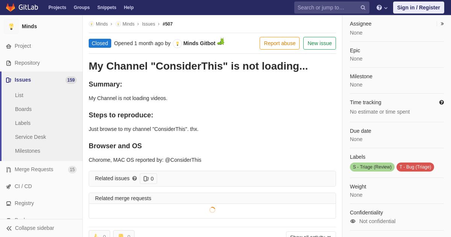451x237 pixels.
Task: Click the Steps to reproduce heading
Action: pyautogui.click(x=121, y=115)
